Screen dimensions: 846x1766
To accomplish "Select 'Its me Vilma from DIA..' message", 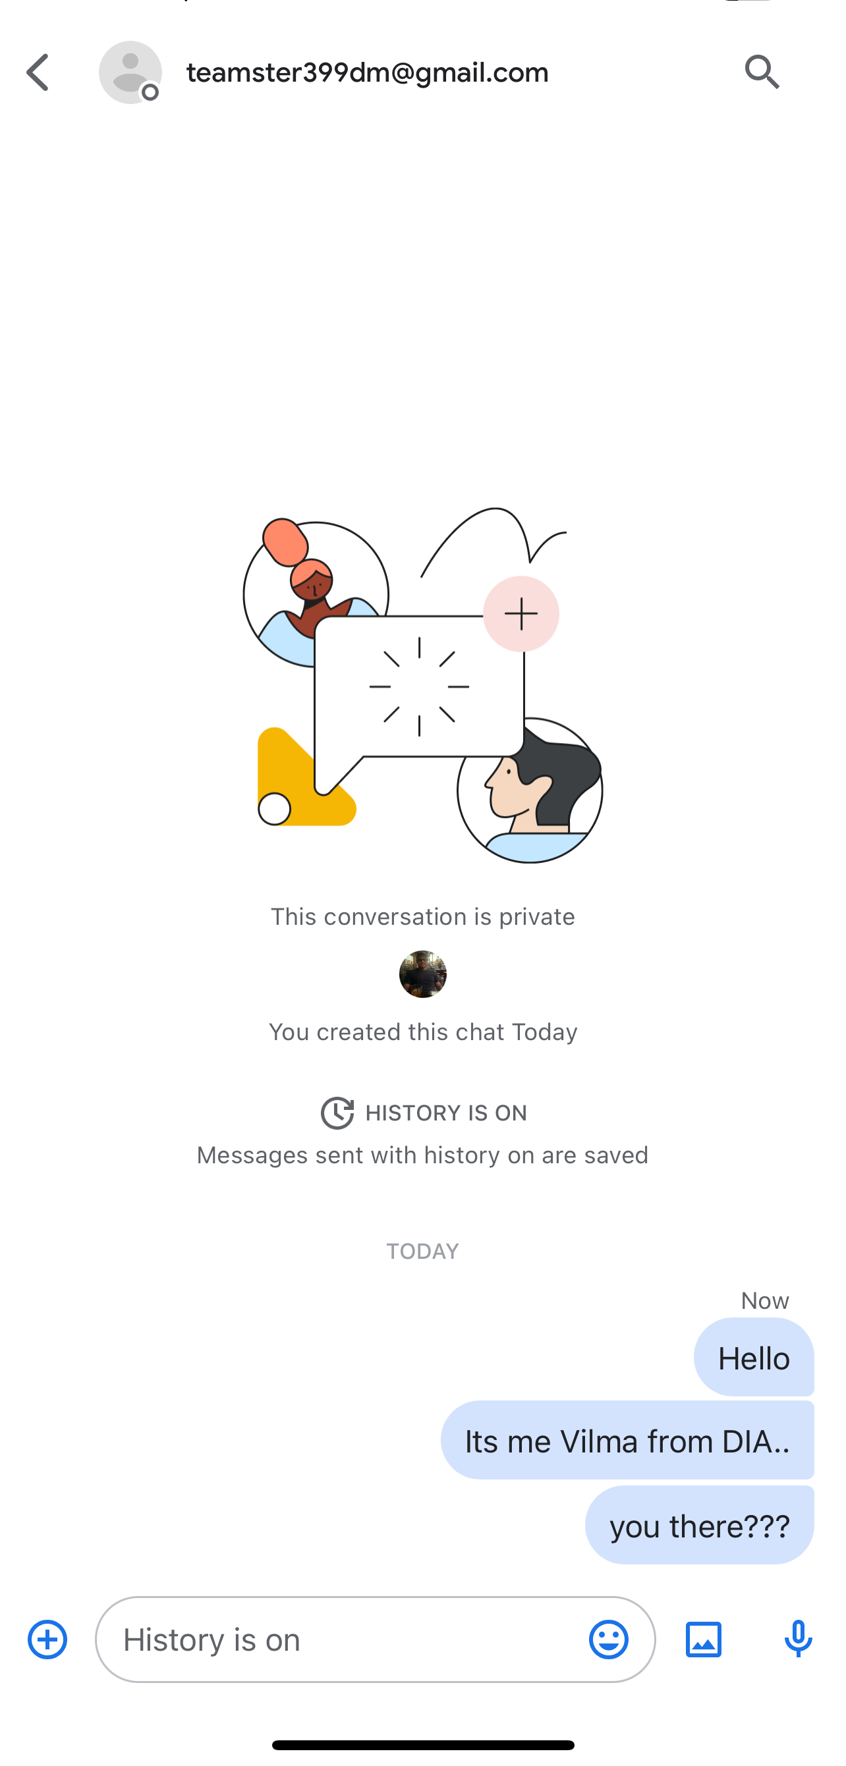I will [627, 1440].
